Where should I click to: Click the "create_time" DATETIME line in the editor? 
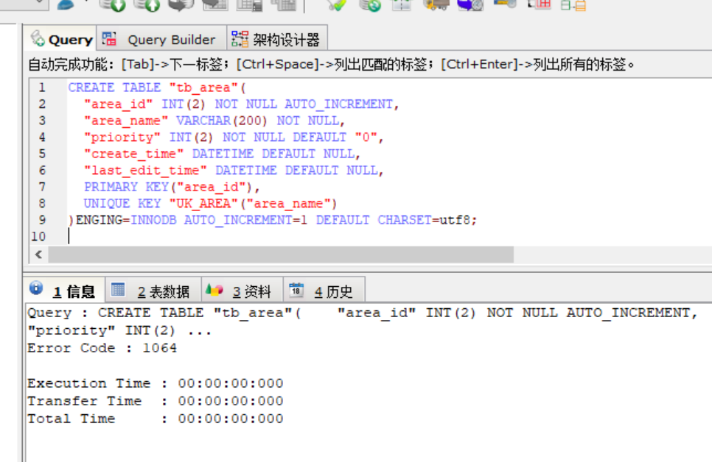point(222,154)
